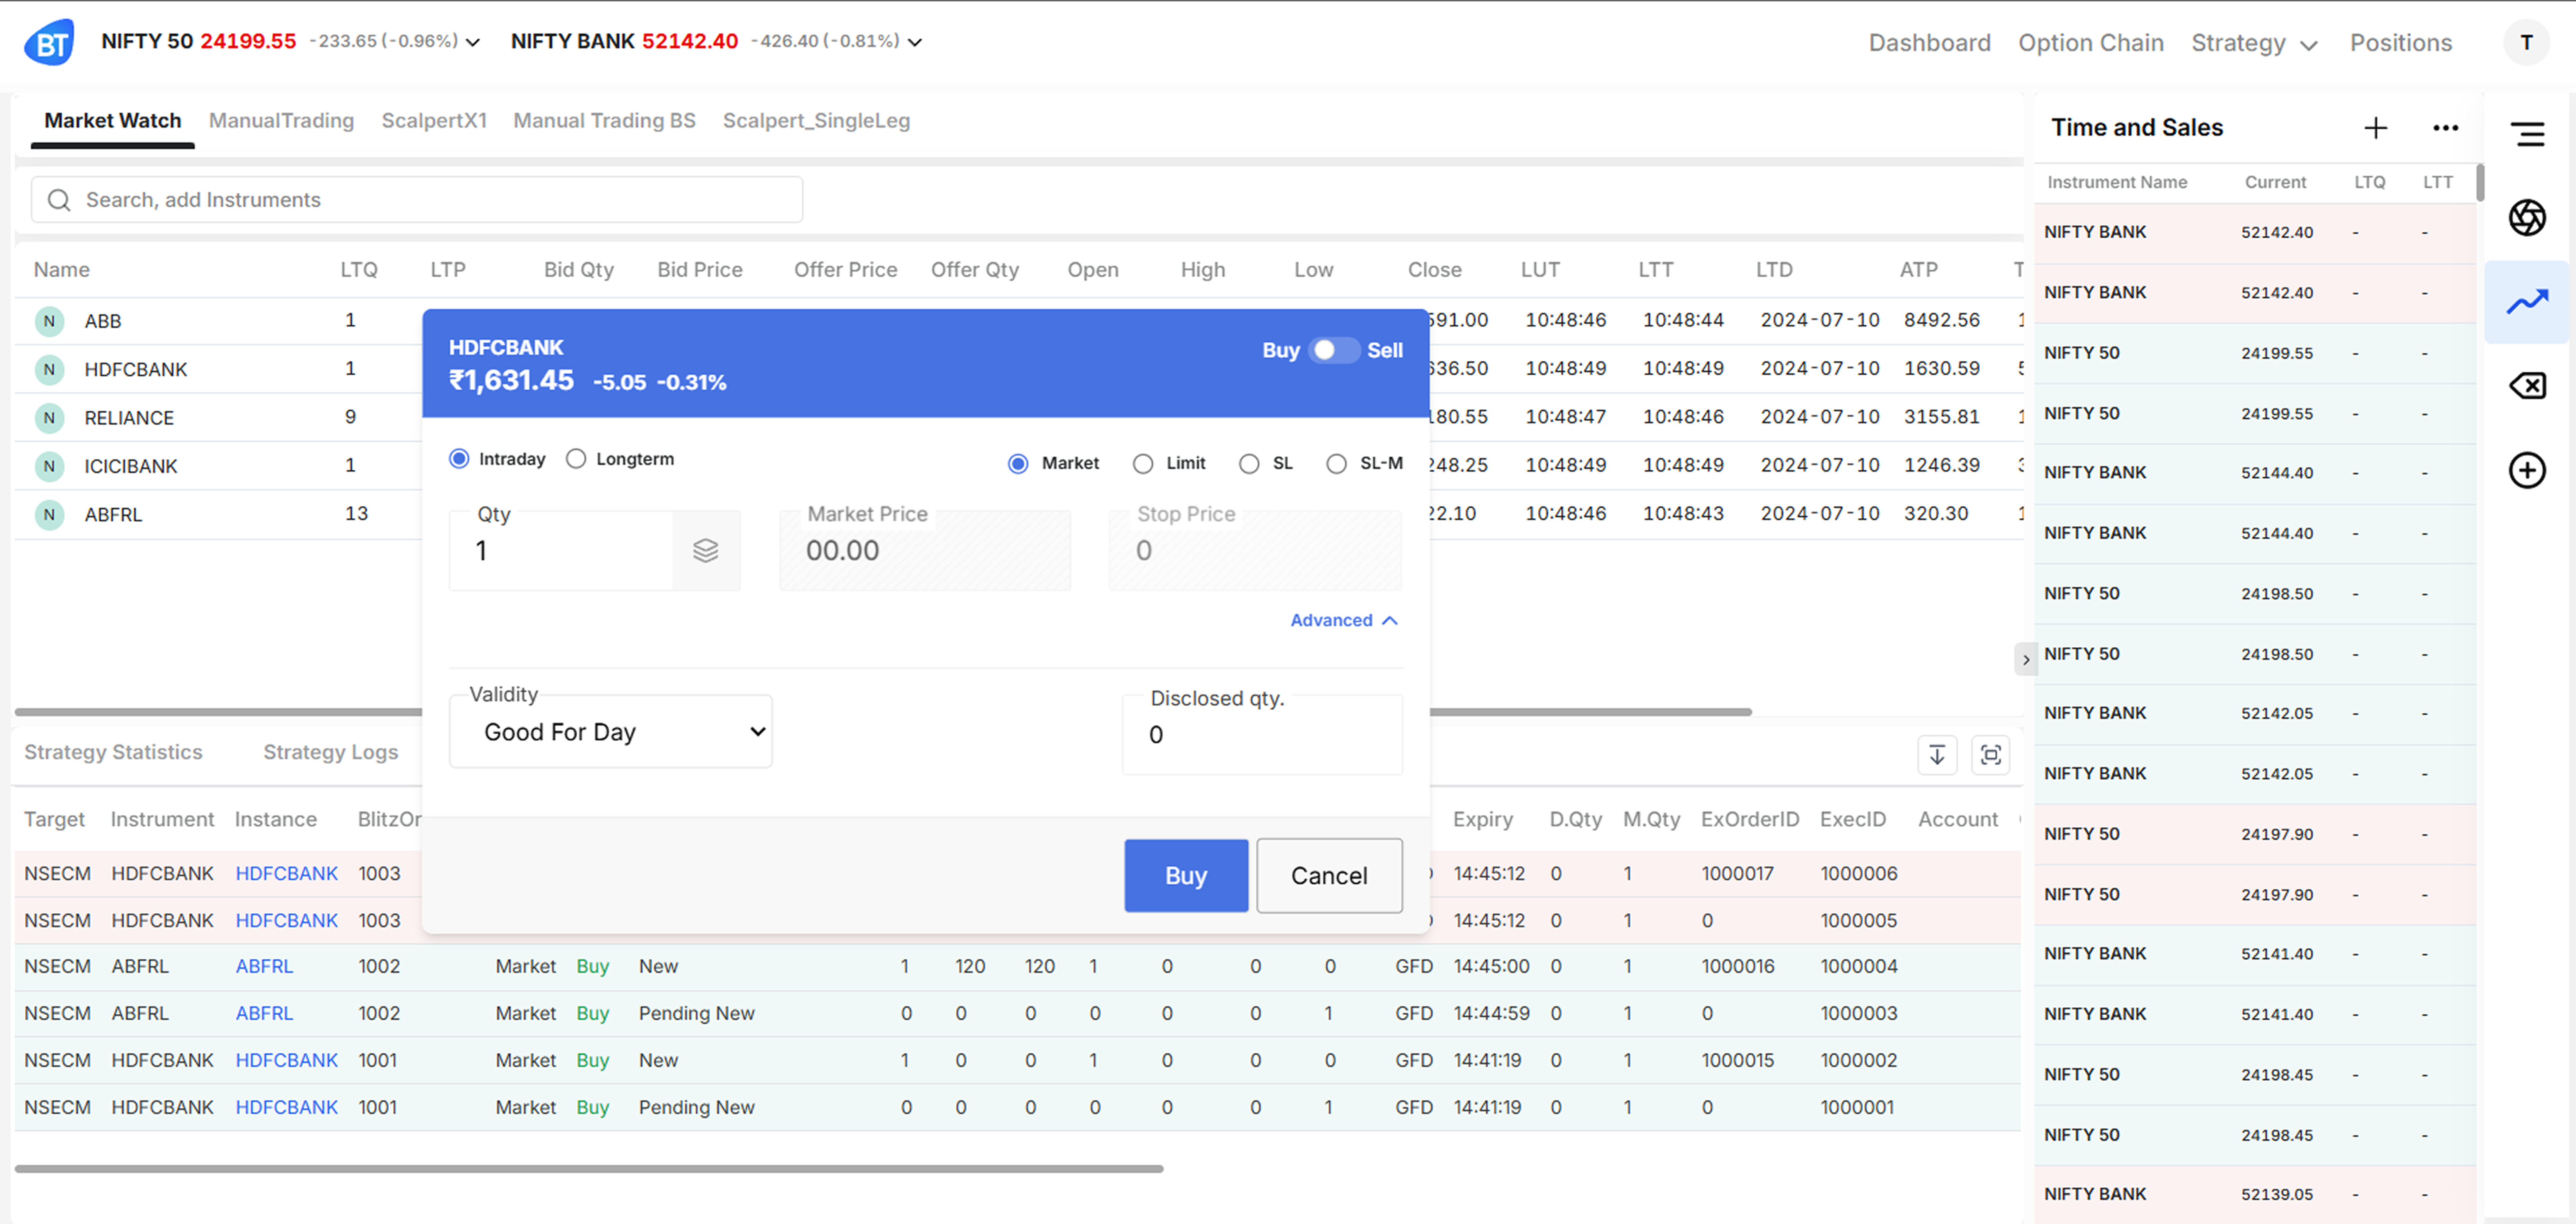This screenshot has height=1224, width=2576.
Task: Click the layers icon beside Qty field
Action: [x=706, y=550]
